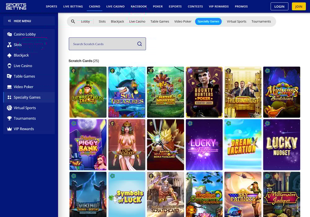
Task: Click the Live Casino dealer icon
Action: pyautogui.click(x=9, y=66)
